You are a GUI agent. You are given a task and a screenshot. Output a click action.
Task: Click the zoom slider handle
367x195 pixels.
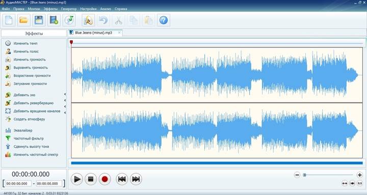point(304,175)
